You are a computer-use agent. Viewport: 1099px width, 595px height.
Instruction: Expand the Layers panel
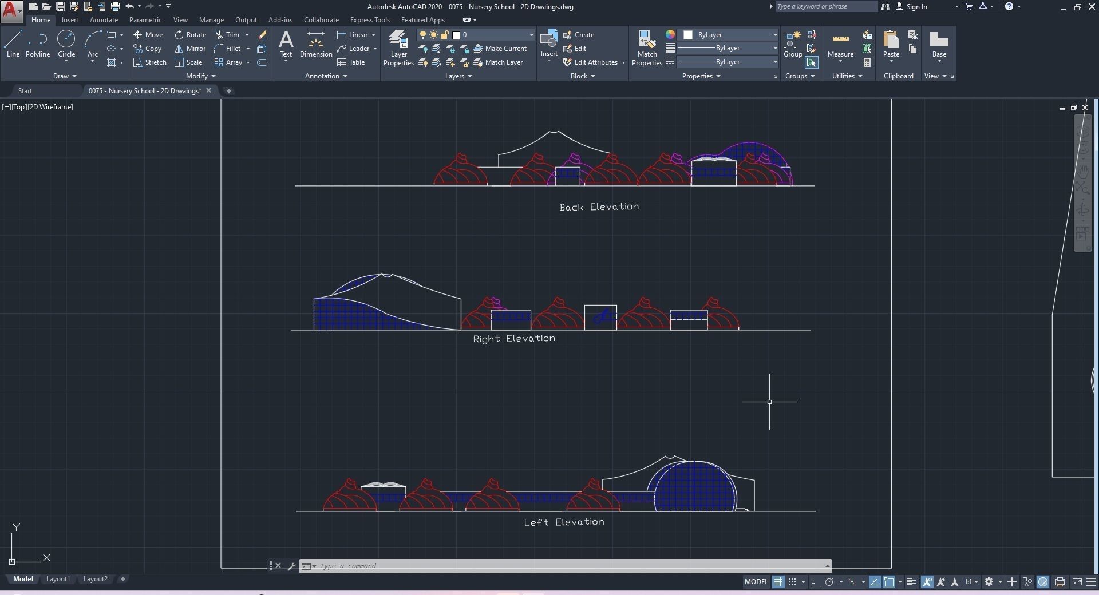pyautogui.click(x=458, y=76)
